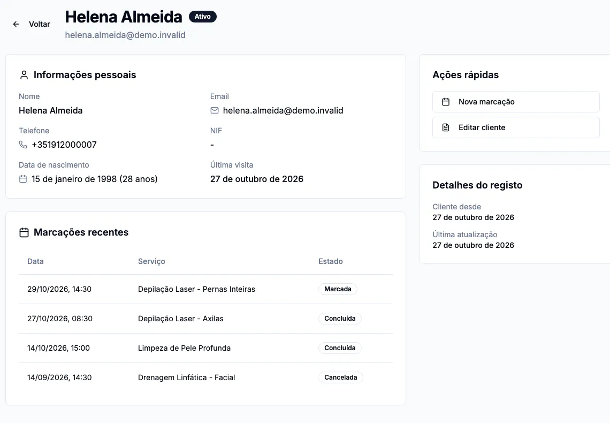610x423 pixels.
Task: Click the Data column header
Action: tap(35, 261)
